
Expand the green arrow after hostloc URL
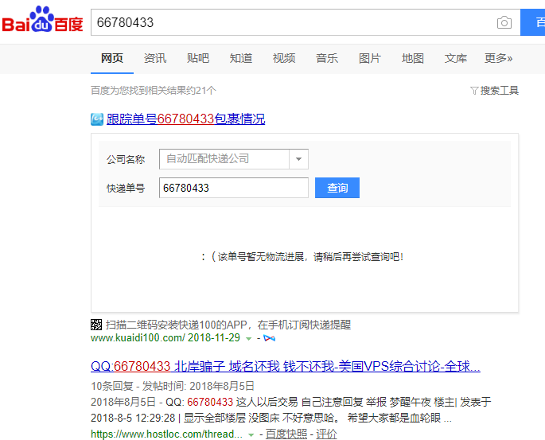pos(251,434)
